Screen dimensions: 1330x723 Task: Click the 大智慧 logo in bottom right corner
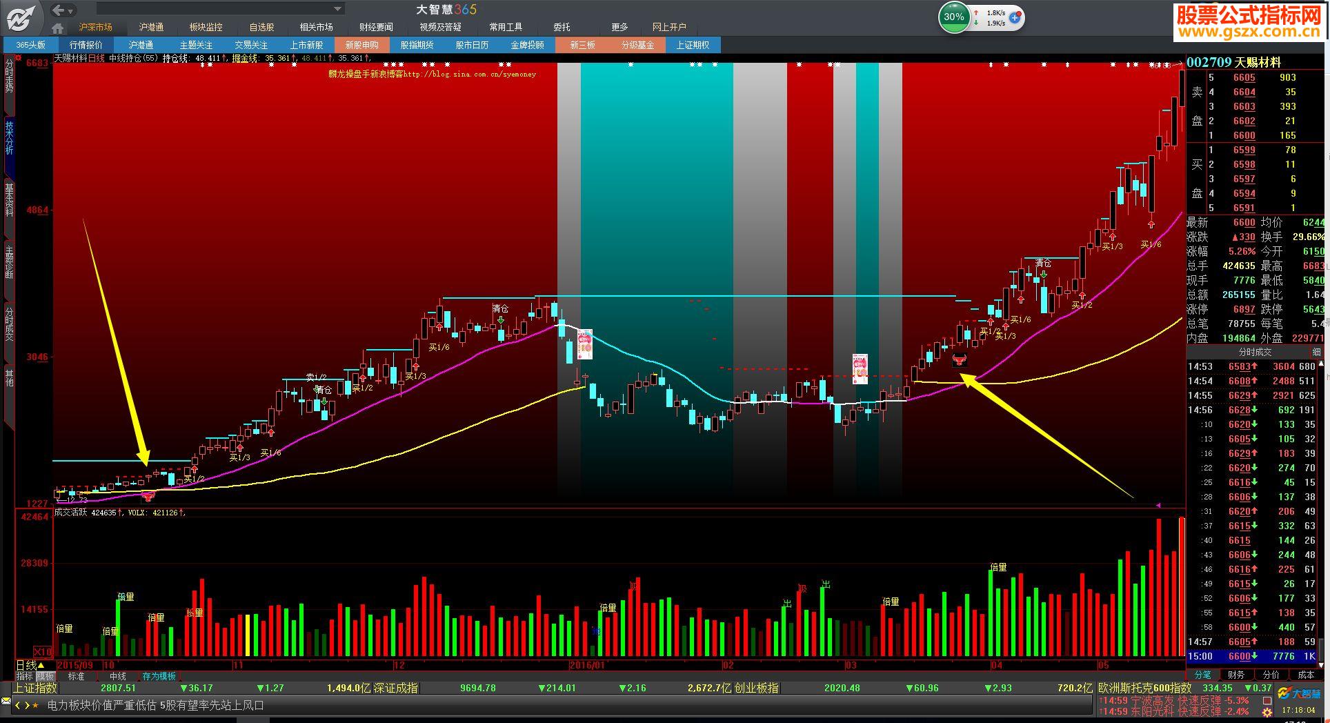(1299, 694)
